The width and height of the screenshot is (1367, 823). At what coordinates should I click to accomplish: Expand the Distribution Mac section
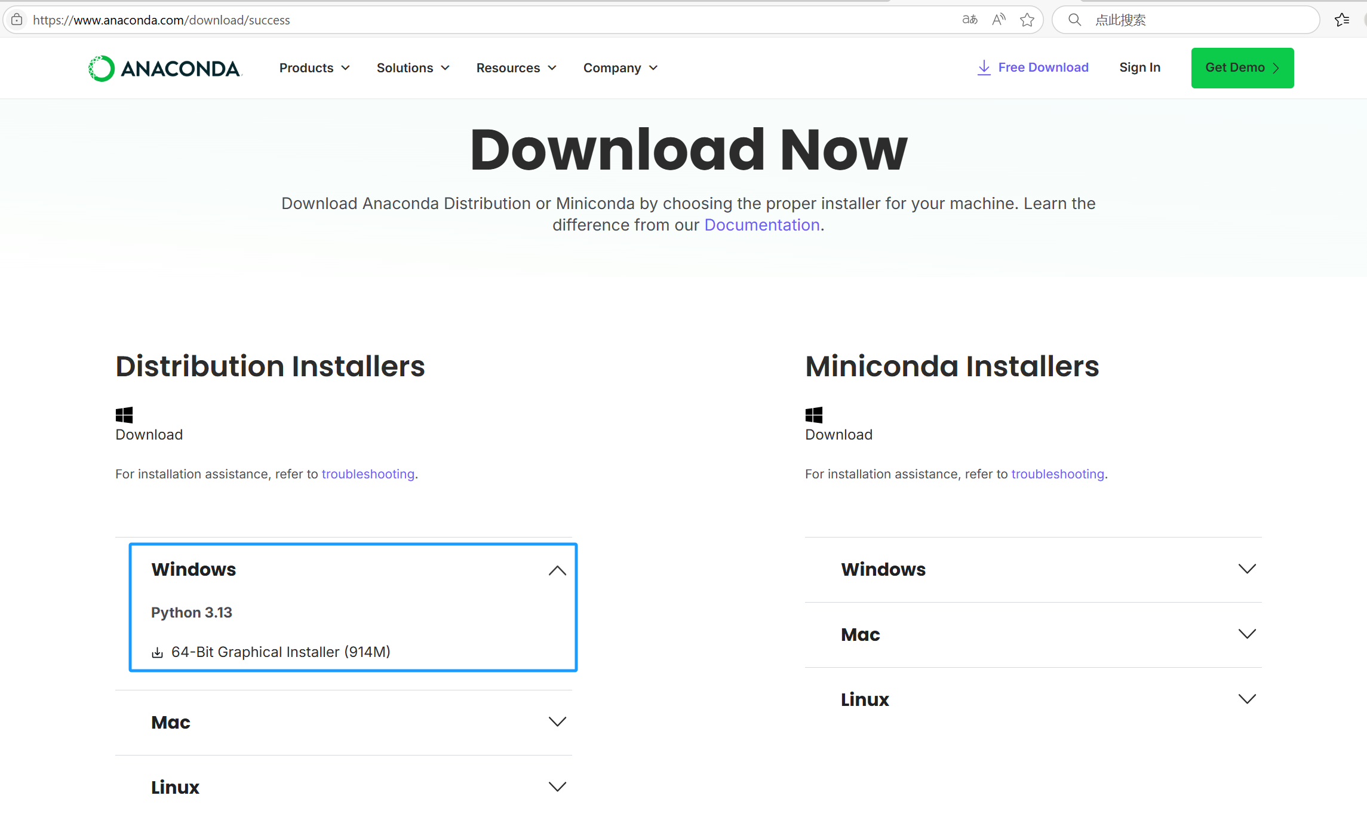[x=557, y=722]
